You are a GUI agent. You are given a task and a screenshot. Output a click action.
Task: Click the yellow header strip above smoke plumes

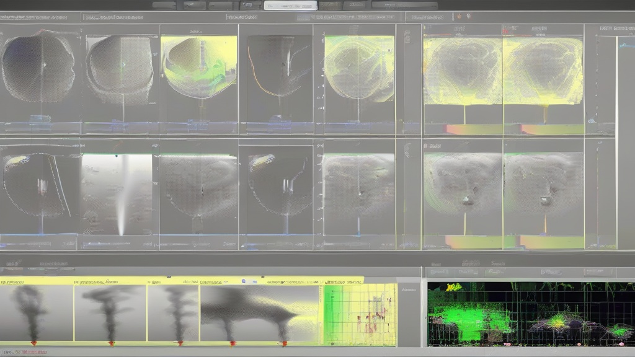click(180, 281)
